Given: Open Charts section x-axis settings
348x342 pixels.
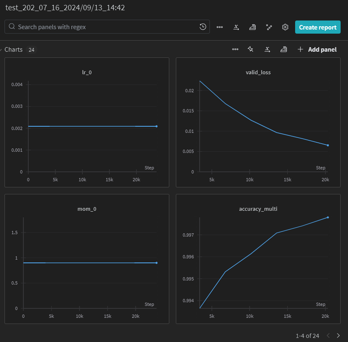Looking at the screenshot, I should (267, 49).
